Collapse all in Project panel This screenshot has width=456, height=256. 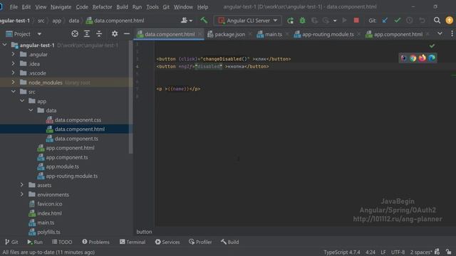99,34
